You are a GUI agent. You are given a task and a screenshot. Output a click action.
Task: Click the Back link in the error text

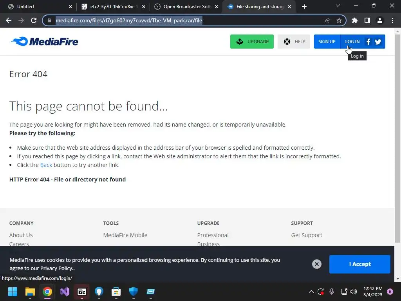[46, 165]
